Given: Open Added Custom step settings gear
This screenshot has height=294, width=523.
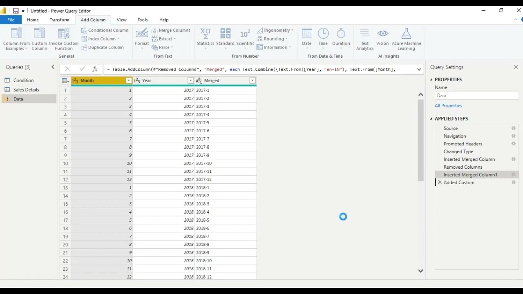Looking at the screenshot, I should (x=514, y=183).
